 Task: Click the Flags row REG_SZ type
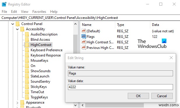pyautogui.click(x=123, y=37)
